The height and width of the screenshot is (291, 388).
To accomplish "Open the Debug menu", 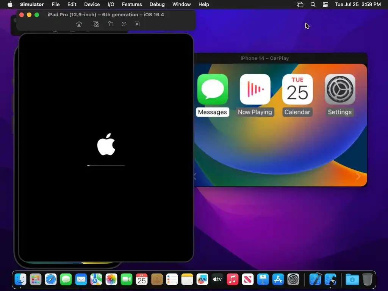I will tap(157, 4).
